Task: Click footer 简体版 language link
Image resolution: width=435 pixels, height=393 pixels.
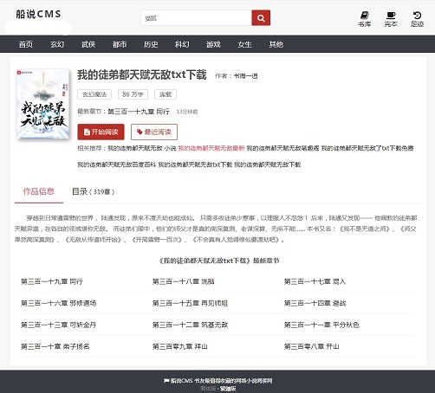Action: 209,389
